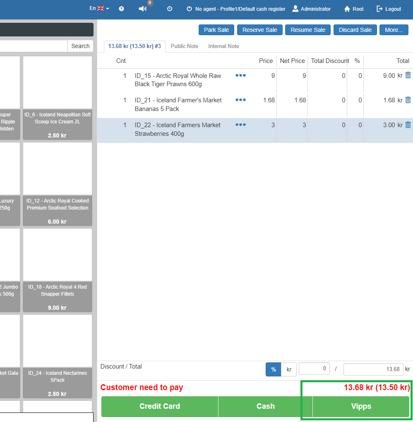Image resolution: width=413 pixels, height=422 pixels.
Task: Click the Park Sale button
Action: pyautogui.click(x=216, y=30)
